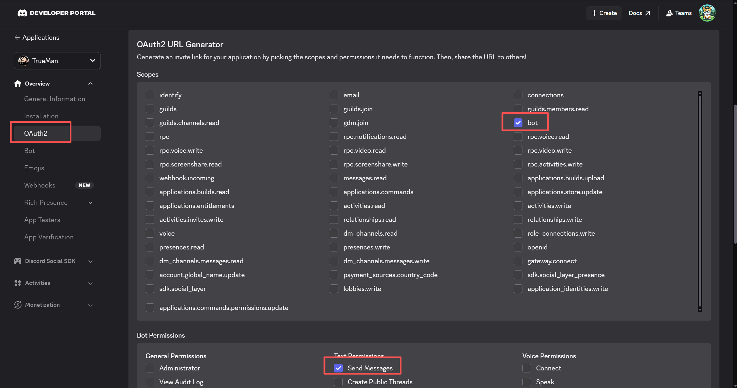Click the Discord logo in header
This screenshot has width=737, height=388.
[22, 13]
